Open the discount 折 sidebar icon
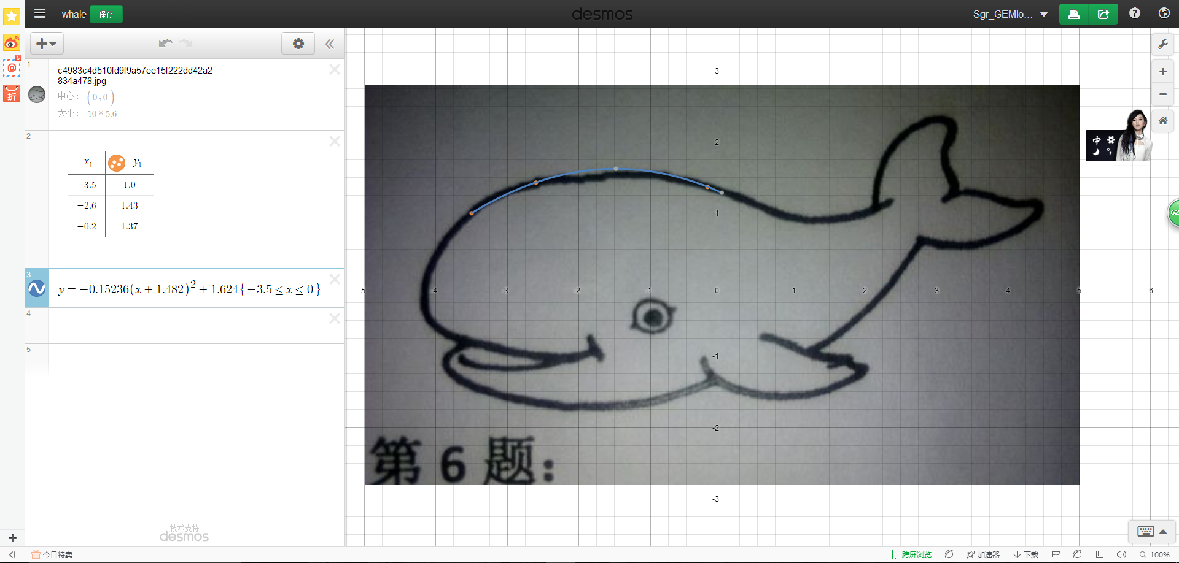 point(12,93)
